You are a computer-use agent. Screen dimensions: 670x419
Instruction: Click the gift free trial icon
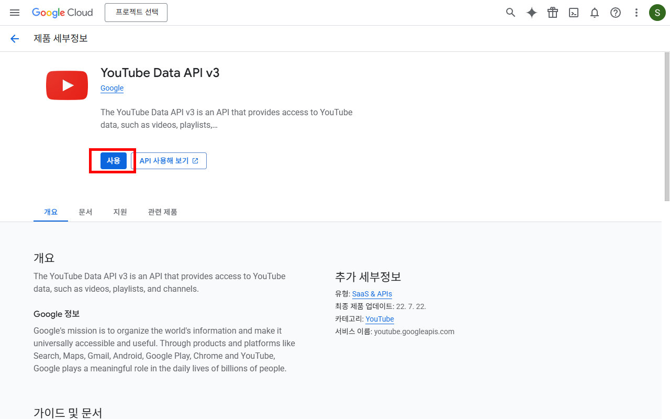[x=553, y=13]
